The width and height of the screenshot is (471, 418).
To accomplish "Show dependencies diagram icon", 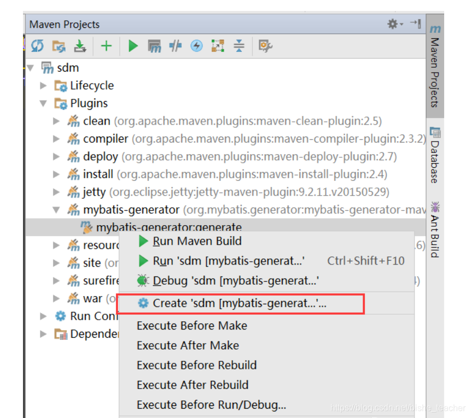I will [x=218, y=46].
